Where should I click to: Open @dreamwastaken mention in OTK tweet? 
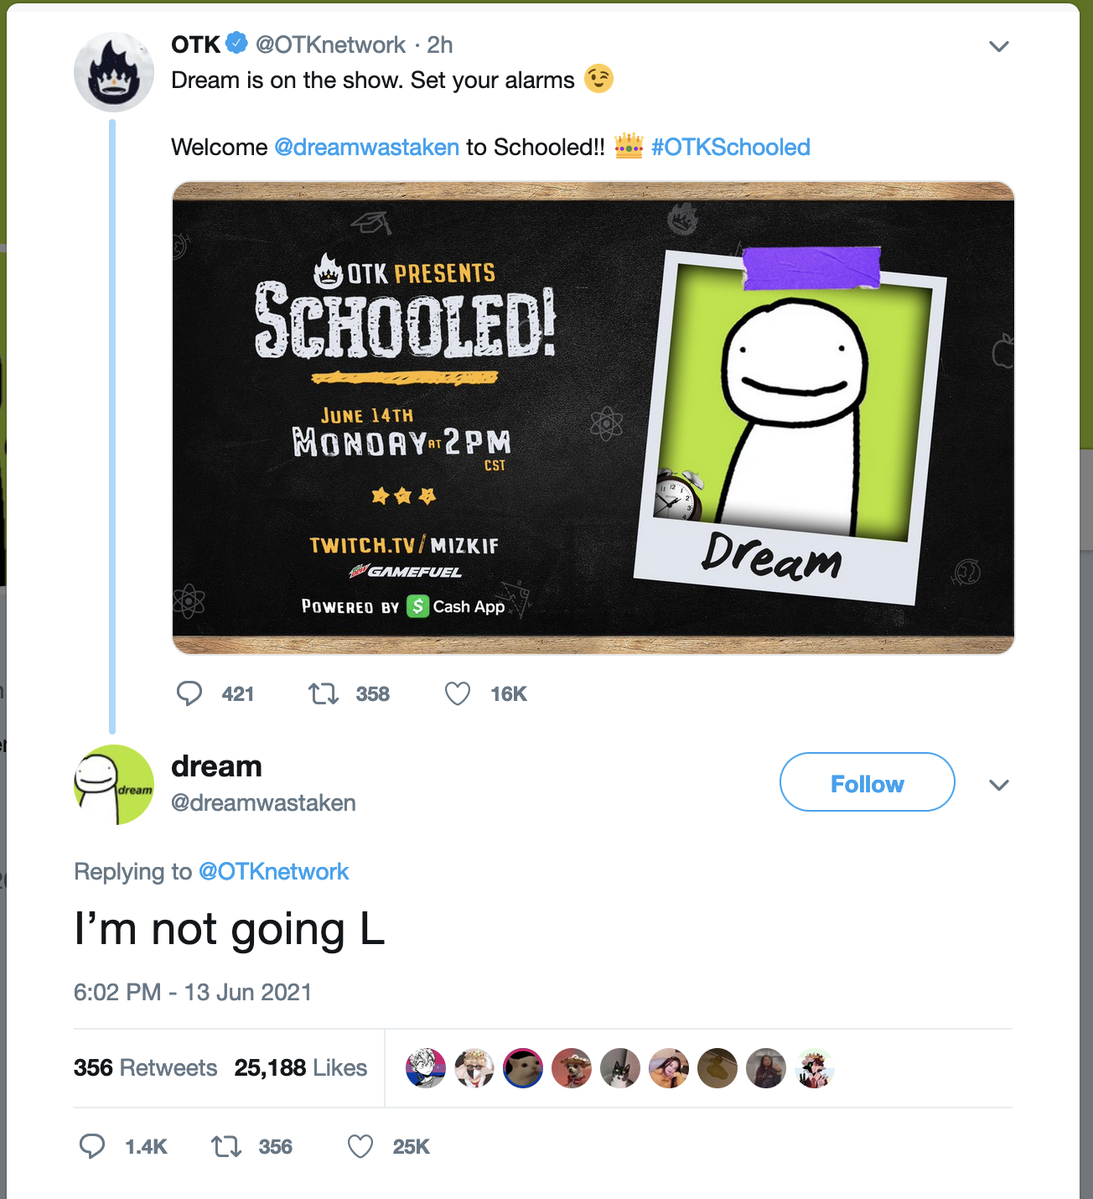click(x=367, y=148)
